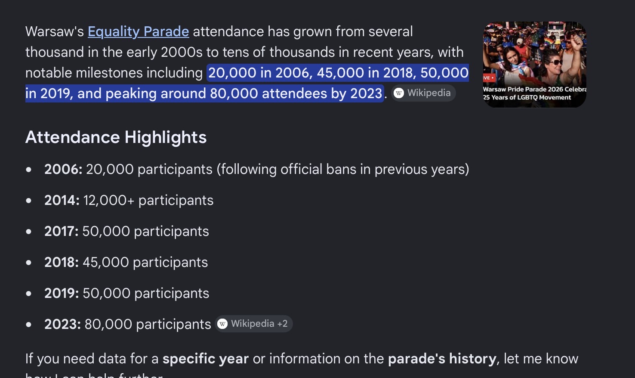Click the 2006 bullet item
635x378 pixels.
pos(256,169)
